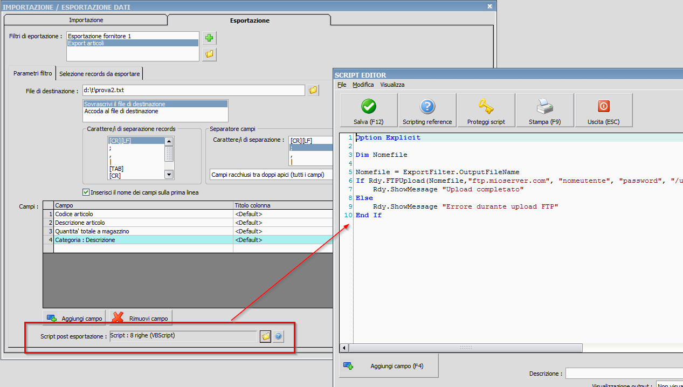
Task: Click the 'Option Explicit' code line
Action: coord(388,137)
